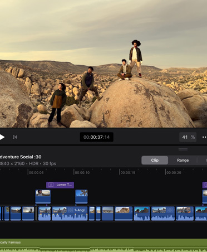Screen dimensions: 207x252
Task: Select the storyline clip with boulder pile thumbnail
Action: click(124, 214)
